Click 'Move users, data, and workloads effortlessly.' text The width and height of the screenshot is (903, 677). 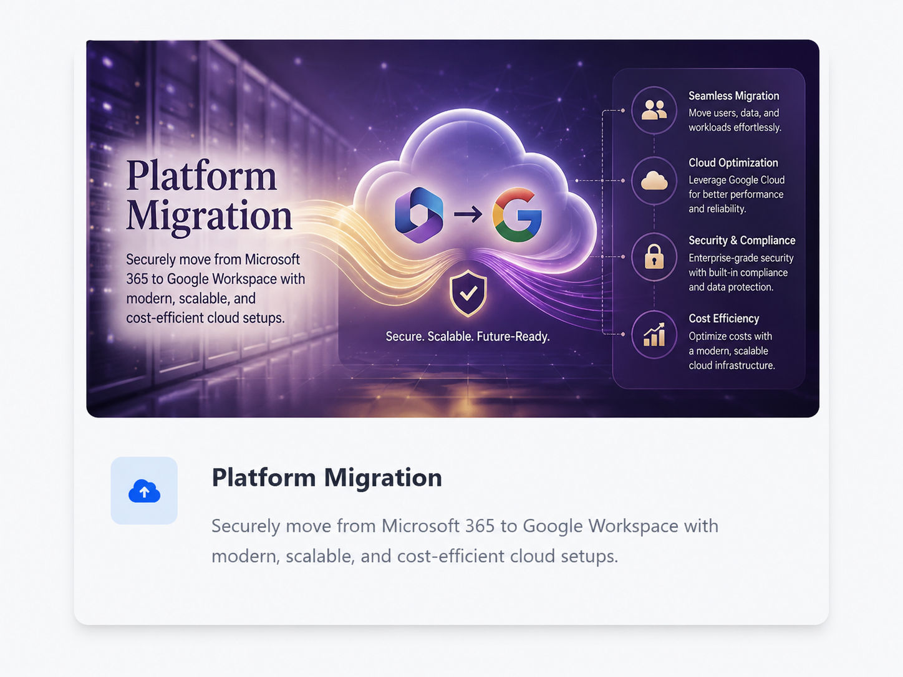click(735, 120)
